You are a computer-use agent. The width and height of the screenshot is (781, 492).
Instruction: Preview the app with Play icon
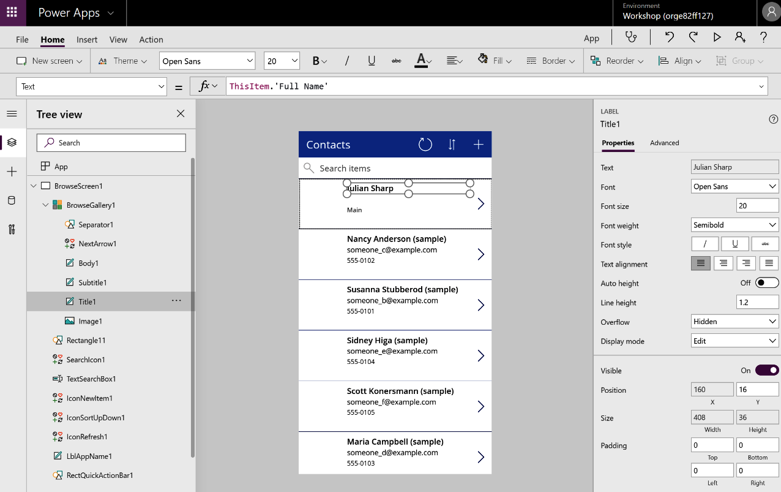pyautogui.click(x=717, y=37)
